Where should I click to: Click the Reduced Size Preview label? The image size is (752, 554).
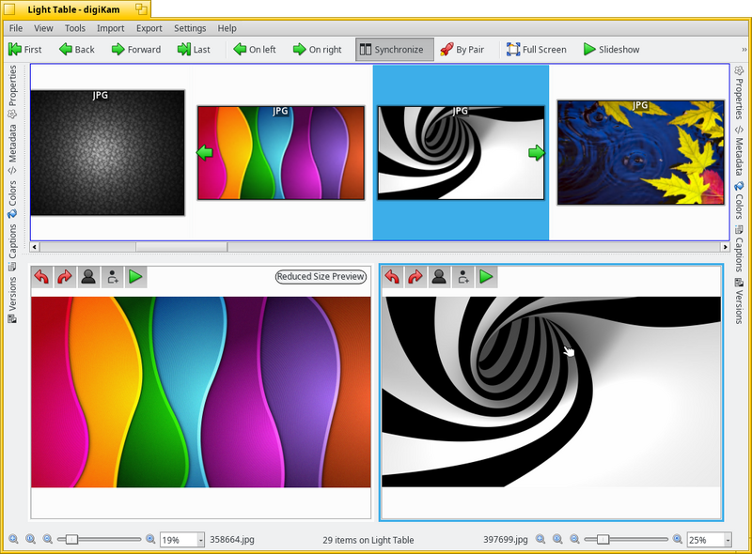321,276
